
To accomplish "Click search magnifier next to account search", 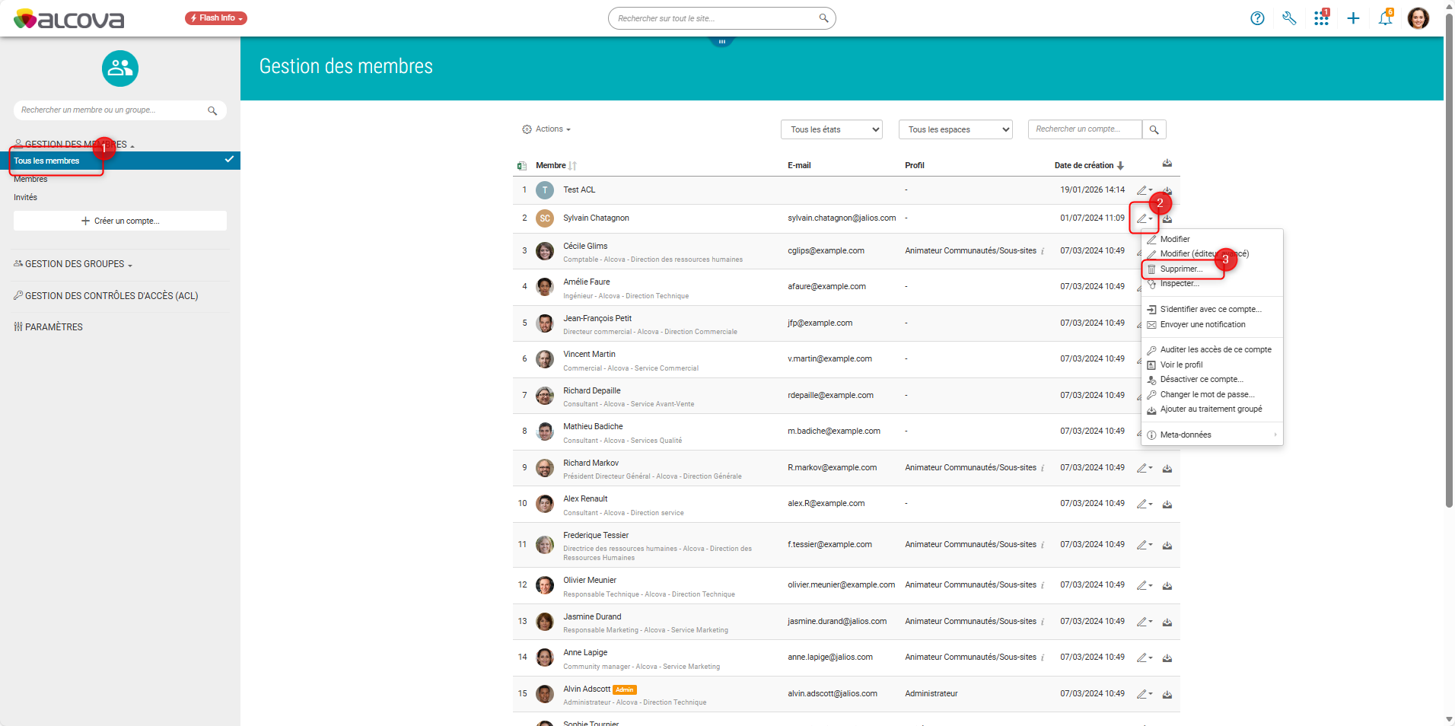I will tap(1154, 130).
